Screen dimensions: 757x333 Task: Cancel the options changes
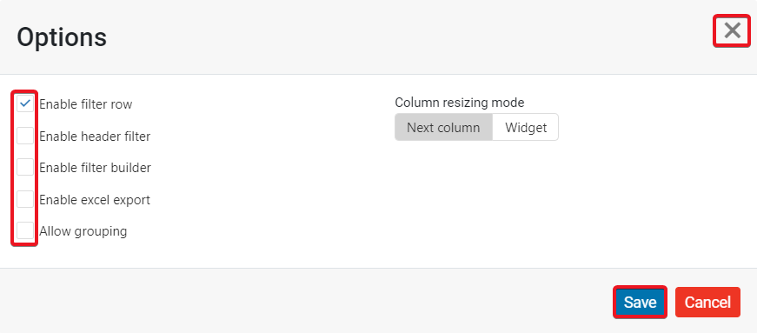pyautogui.click(x=707, y=302)
